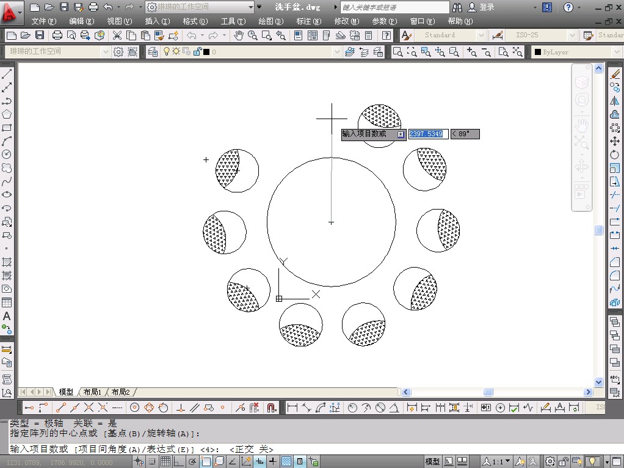This screenshot has height=468, width=624.
Task: Toggle Grid display in status bar
Action: click(165, 462)
